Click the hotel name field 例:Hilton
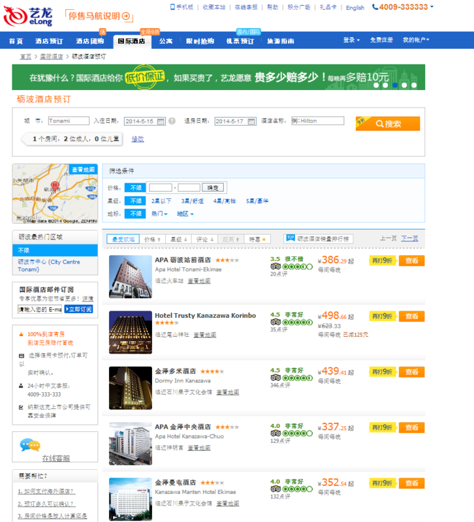 317,121
